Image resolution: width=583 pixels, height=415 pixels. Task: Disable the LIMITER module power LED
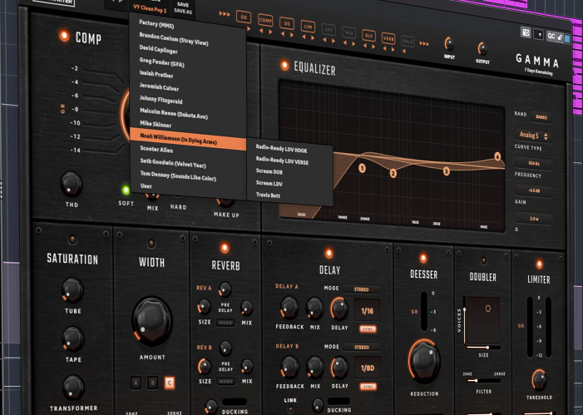click(x=539, y=264)
